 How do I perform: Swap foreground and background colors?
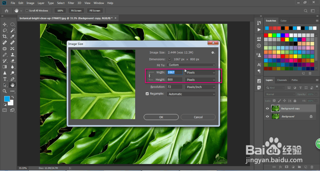(13, 97)
